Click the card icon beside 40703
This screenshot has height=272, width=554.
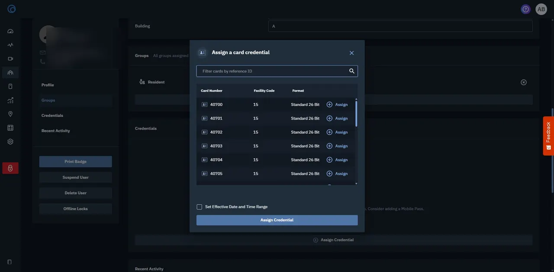coord(205,146)
